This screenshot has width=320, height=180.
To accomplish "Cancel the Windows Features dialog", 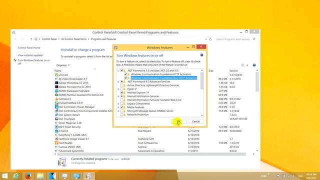I will [x=195, y=121].
